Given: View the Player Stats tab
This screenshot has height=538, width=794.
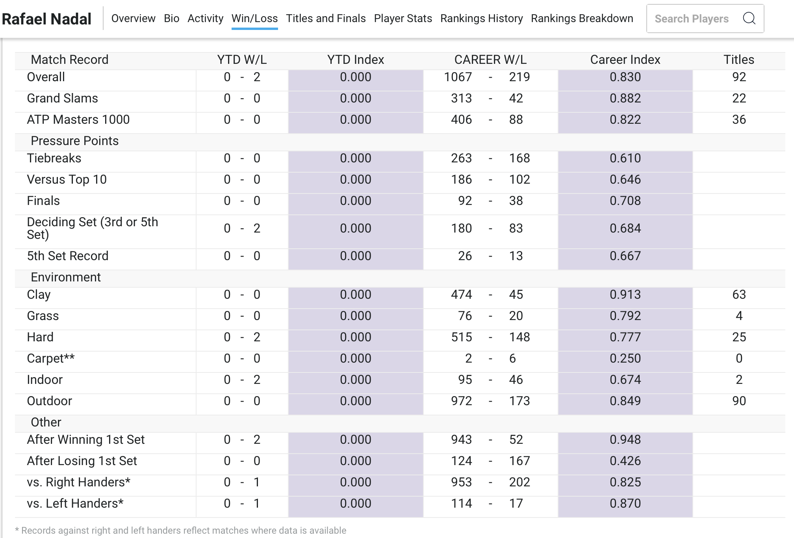Looking at the screenshot, I should point(403,19).
